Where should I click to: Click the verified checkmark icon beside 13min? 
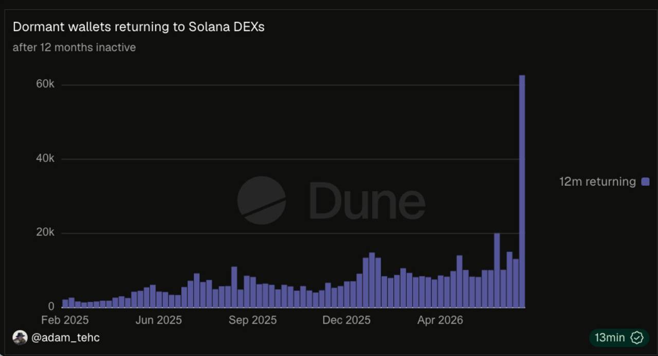(x=637, y=338)
